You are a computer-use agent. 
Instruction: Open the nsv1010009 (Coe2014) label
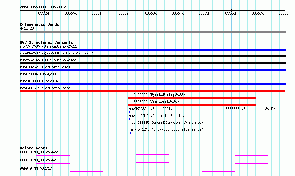[x=40, y=81]
